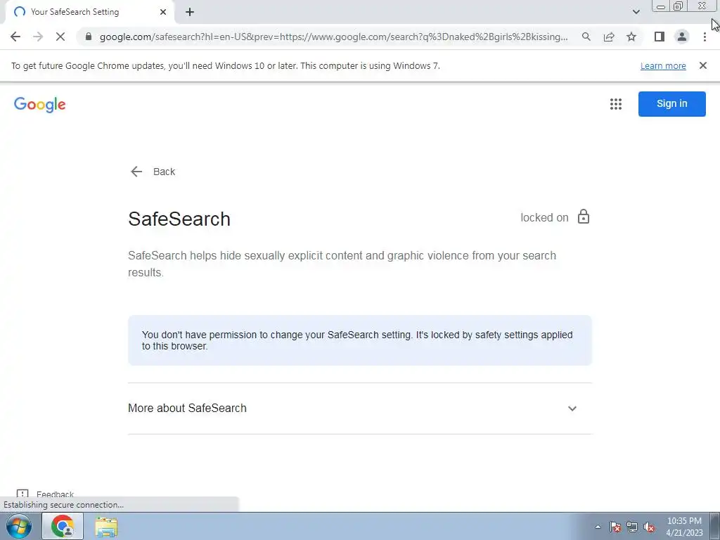Screen dimensions: 720x540
Task: Click the muted volume tray icon
Action: pos(649,527)
